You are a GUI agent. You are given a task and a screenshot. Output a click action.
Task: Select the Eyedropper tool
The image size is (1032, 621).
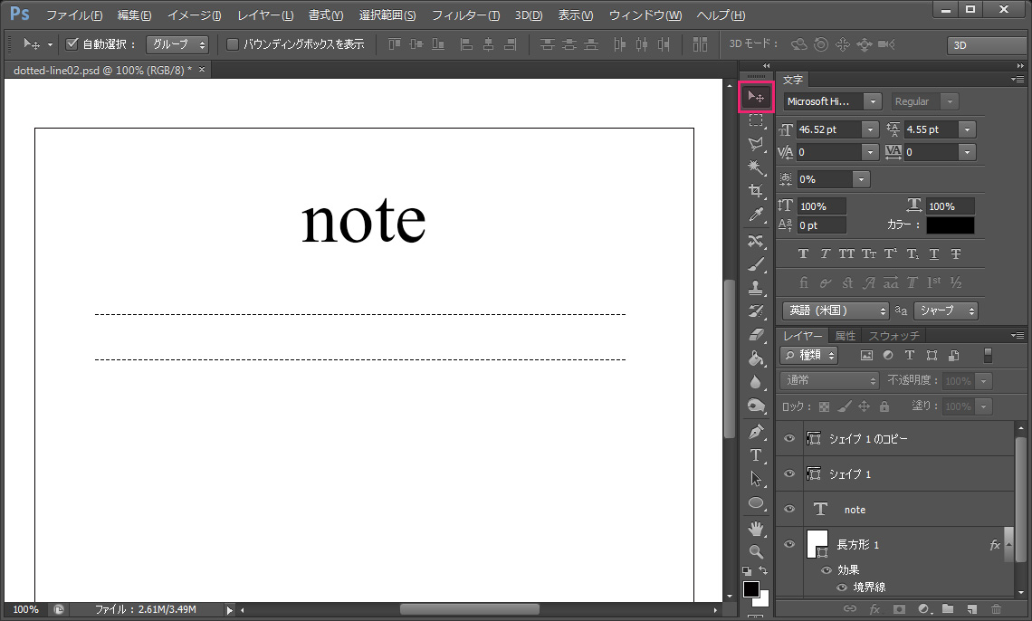pos(756,215)
